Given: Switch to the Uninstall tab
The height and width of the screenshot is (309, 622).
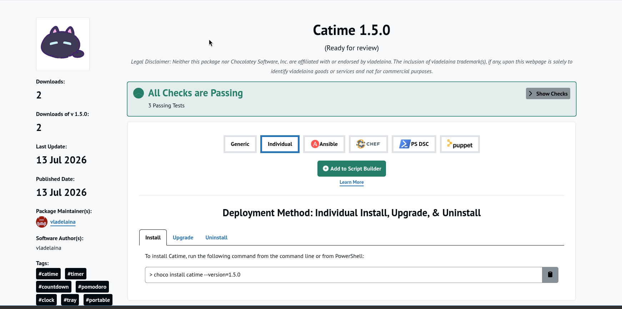Looking at the screenshot, I should pyautogui.click(x=216, y=238).
